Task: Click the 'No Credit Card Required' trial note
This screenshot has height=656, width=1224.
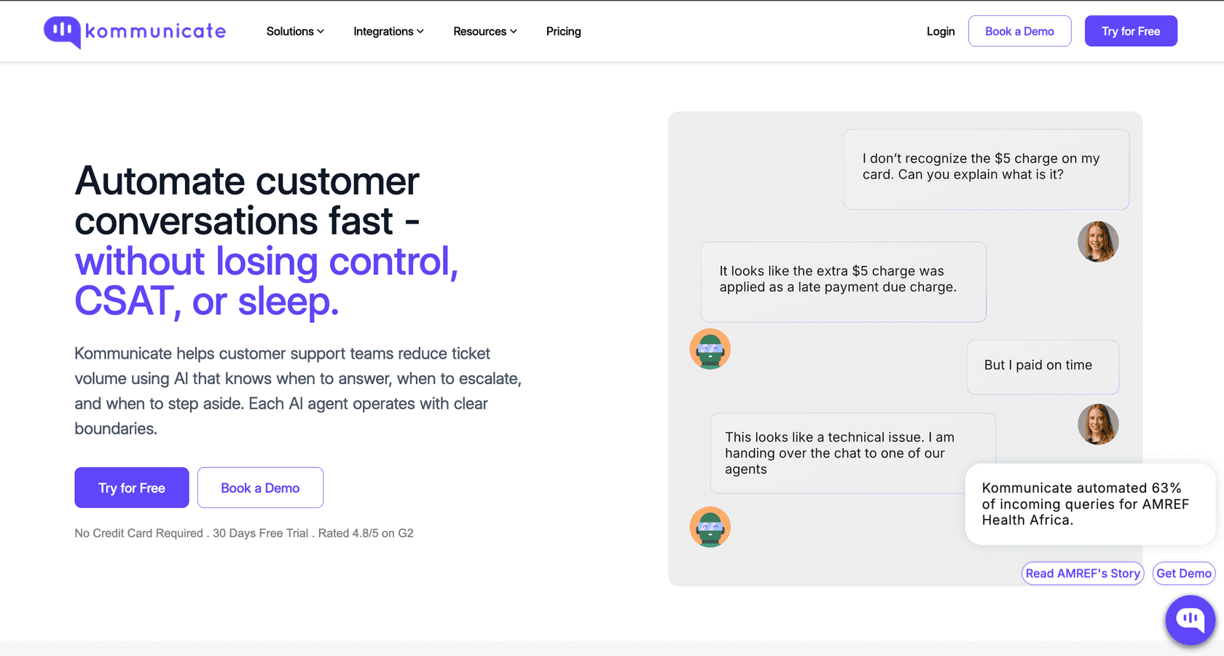Action: [x=244, y=534]
